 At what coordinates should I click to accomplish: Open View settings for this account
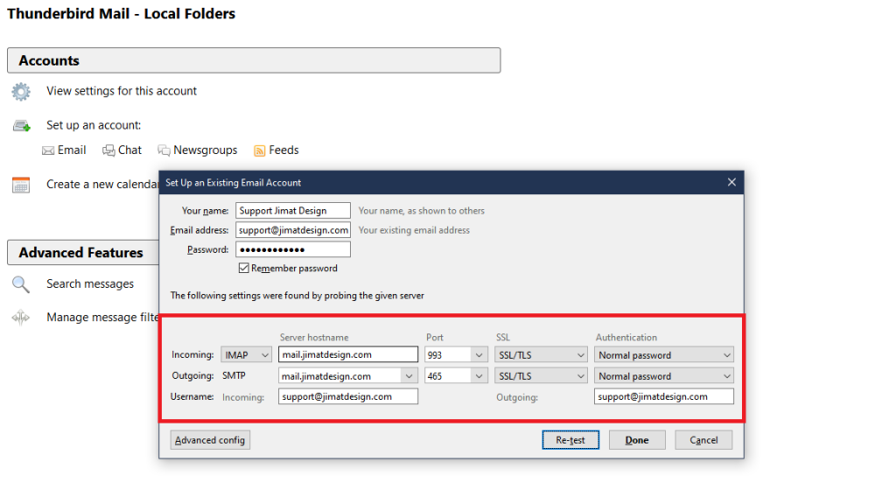(121, 91)
